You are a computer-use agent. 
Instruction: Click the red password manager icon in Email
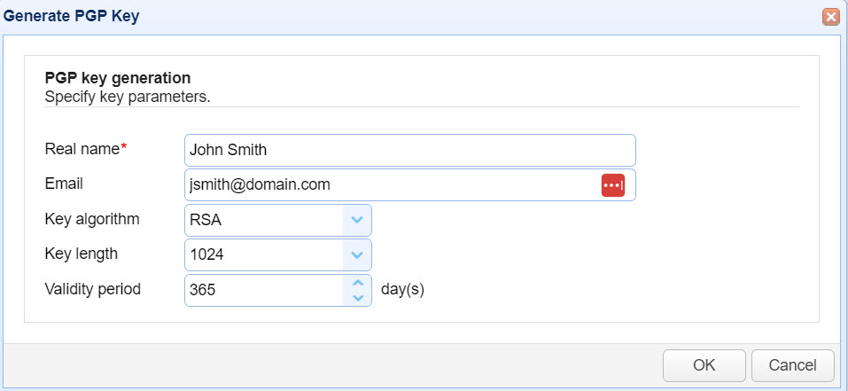(x=613, y=184)
